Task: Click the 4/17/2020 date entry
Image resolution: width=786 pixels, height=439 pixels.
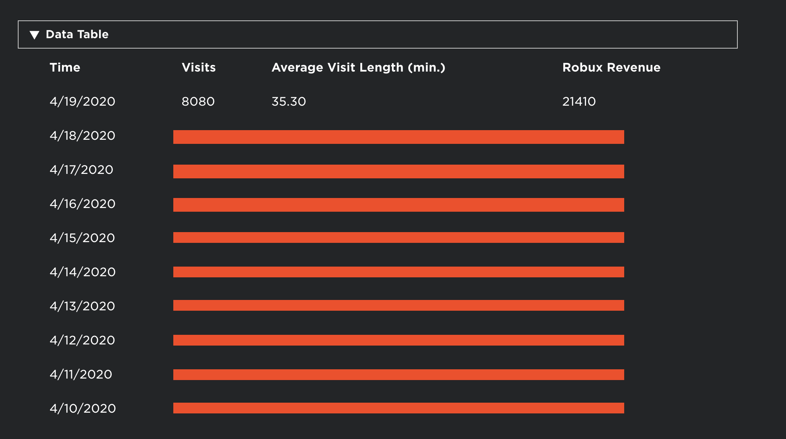Action: 81,170
